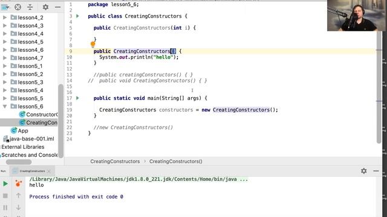This screenshot has width=387, height=217.
Task: Open project view dropdown at panel top
Action: 5,7
